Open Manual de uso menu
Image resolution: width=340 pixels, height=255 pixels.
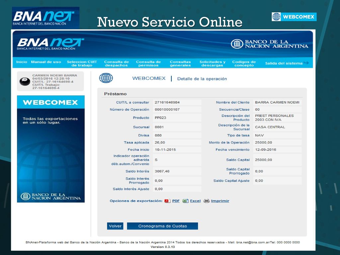click(46, 62)
